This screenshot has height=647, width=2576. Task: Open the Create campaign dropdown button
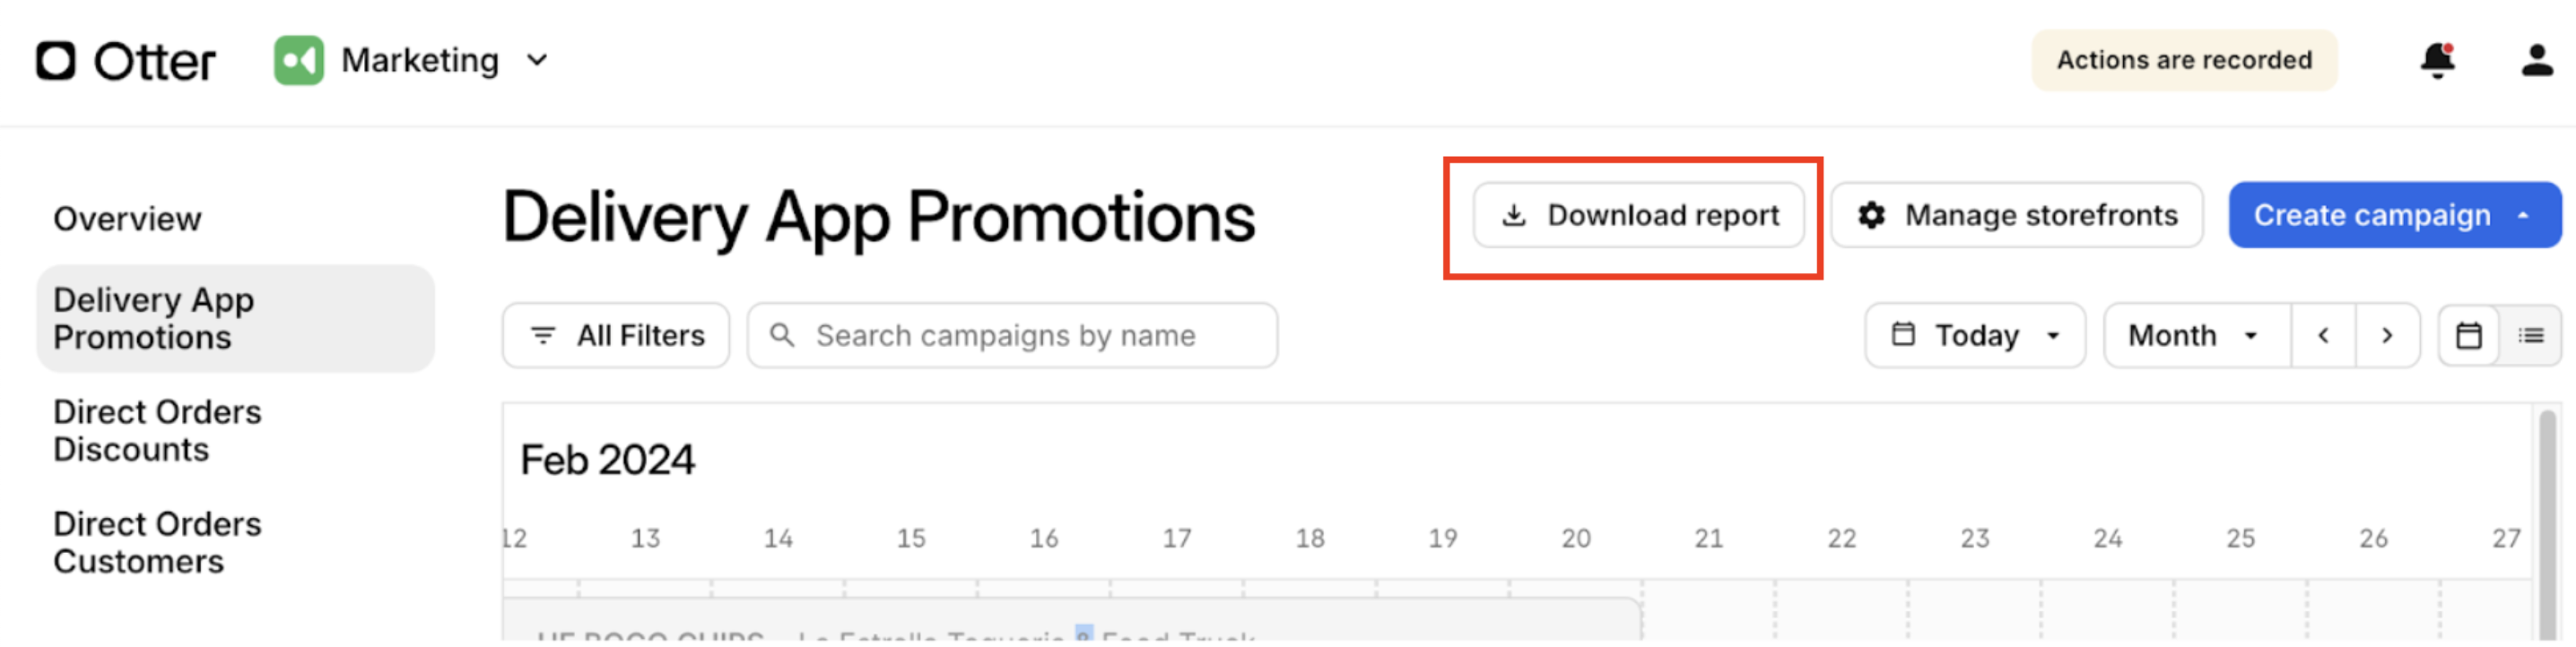point(2394,216)
